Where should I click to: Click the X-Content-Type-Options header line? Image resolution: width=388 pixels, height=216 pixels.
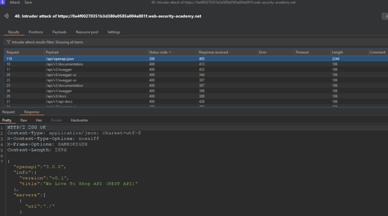pos(53,139)
